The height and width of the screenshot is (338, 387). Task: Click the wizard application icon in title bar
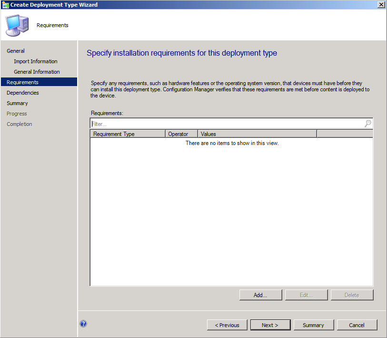pos(6,5)
